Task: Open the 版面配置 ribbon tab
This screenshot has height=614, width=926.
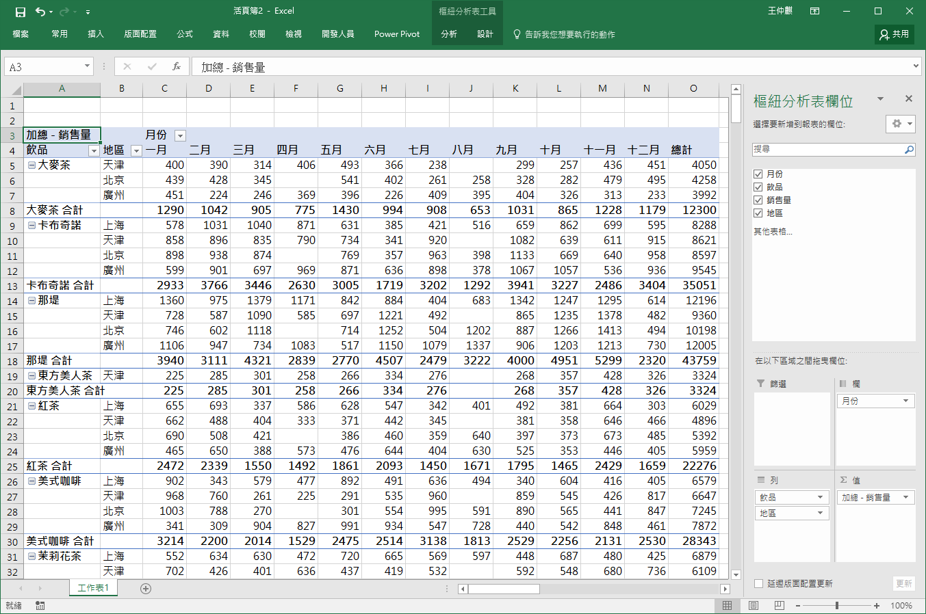Action: pyautogui.click(x=140, y=34)
